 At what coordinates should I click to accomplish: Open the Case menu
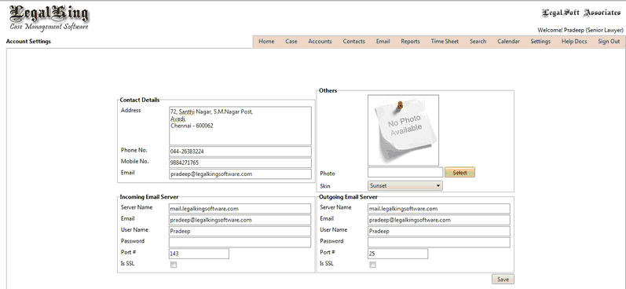pyautogui.click(x=291, y=42)
